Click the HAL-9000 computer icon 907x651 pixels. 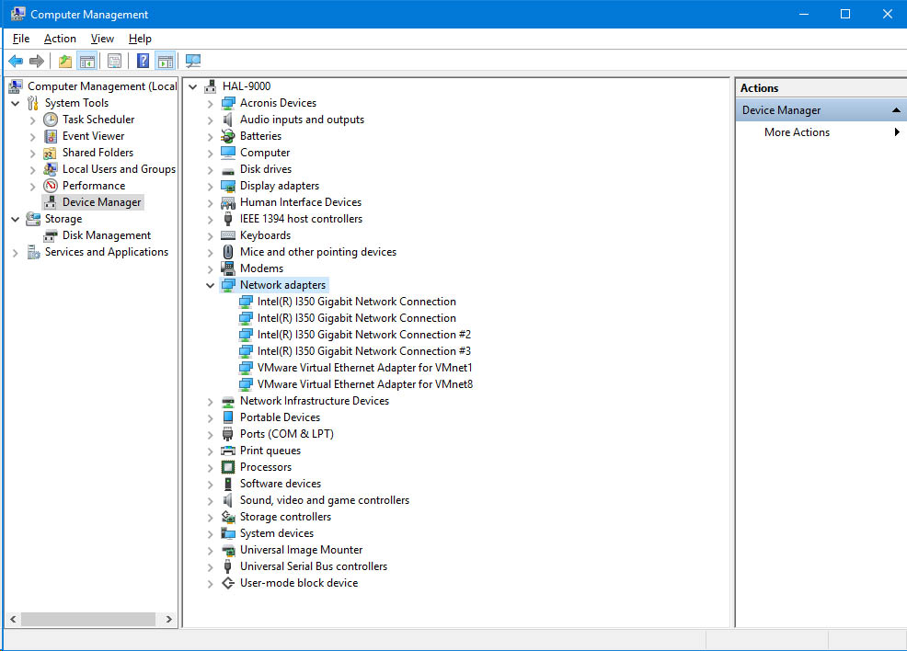[211, 86]
